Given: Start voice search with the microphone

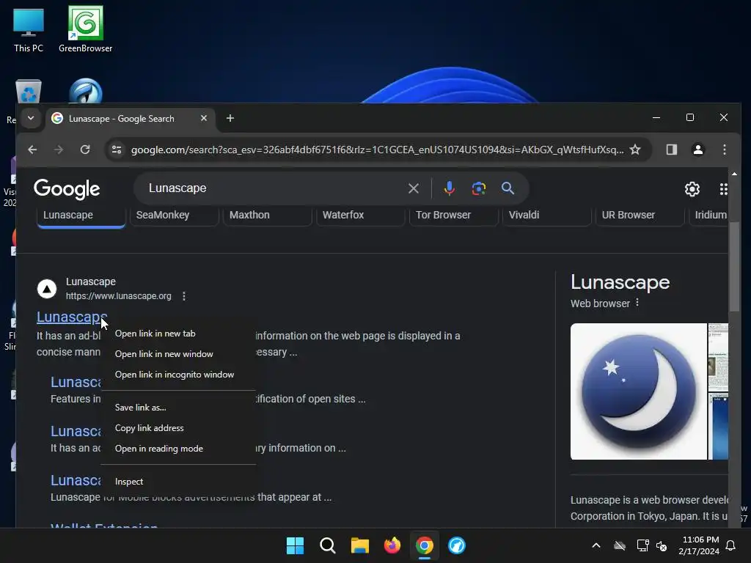Looking at the screenshot, I should tap(450, 188).
